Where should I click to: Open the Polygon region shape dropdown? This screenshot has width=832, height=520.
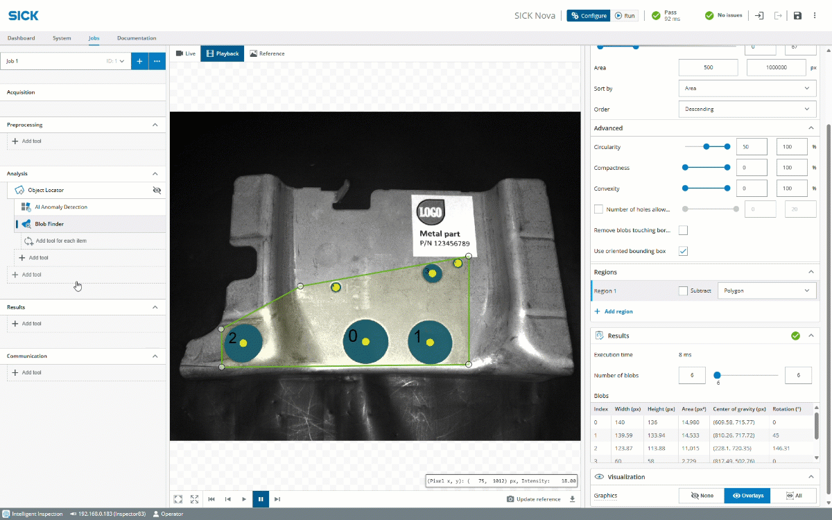tap(766, 291)
